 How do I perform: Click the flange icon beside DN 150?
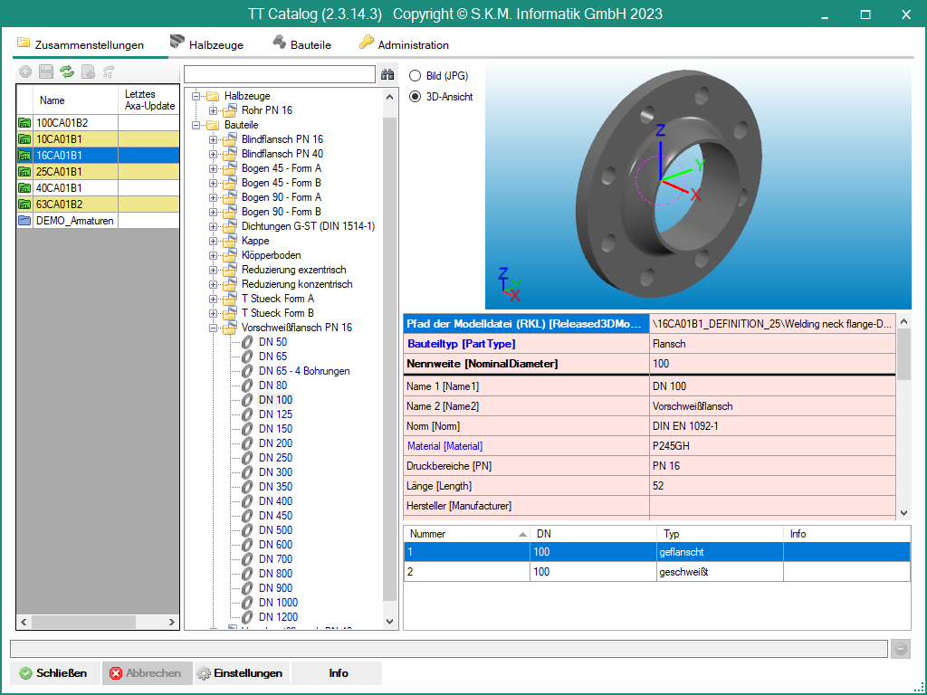(247, 429)
